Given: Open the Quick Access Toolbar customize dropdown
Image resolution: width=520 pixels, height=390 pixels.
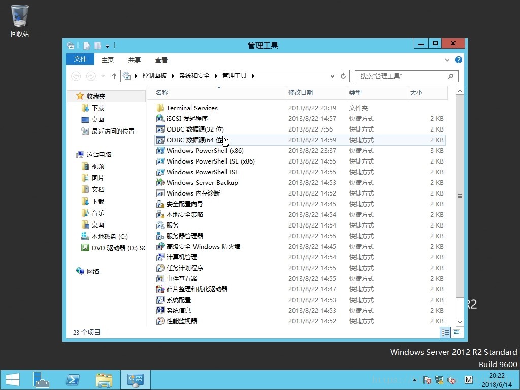Looking at the screenshot, I should tap(107, 46).
